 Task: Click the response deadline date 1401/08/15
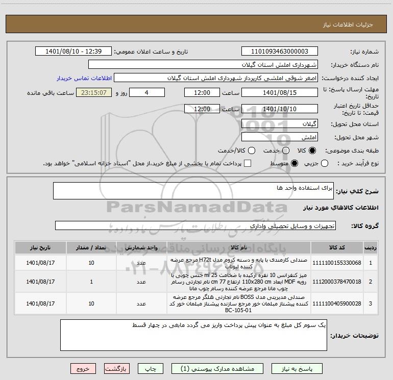click(280, 92)
